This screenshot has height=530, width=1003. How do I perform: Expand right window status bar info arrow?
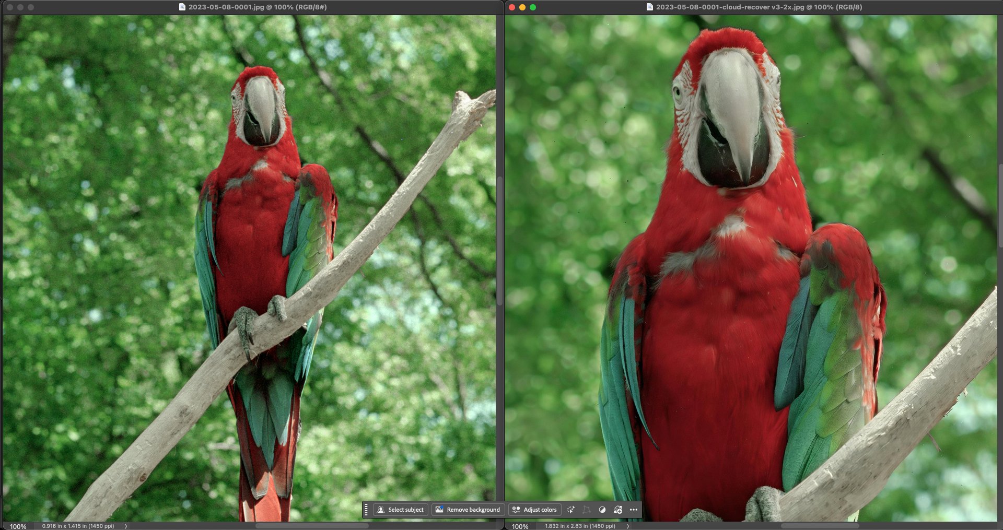point(628,526)
